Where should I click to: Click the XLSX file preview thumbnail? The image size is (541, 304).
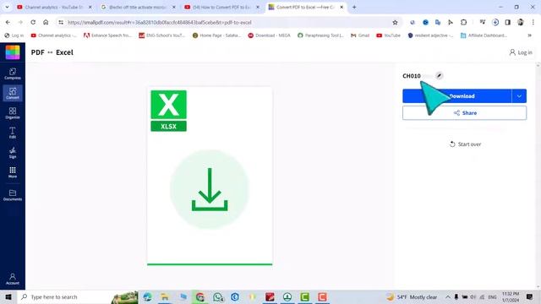[210, 176]
